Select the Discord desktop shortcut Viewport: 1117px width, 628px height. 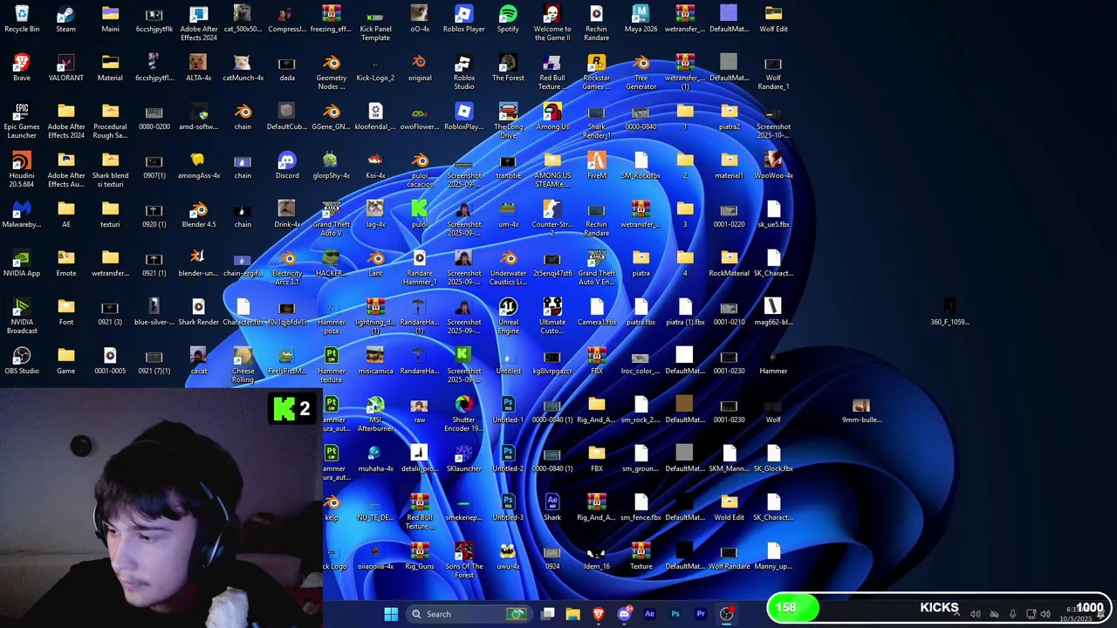[x=287, y=166]
